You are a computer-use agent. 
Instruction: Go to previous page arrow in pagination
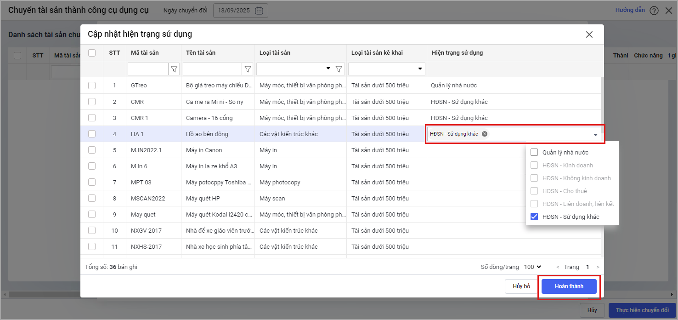tap(558, 267)
